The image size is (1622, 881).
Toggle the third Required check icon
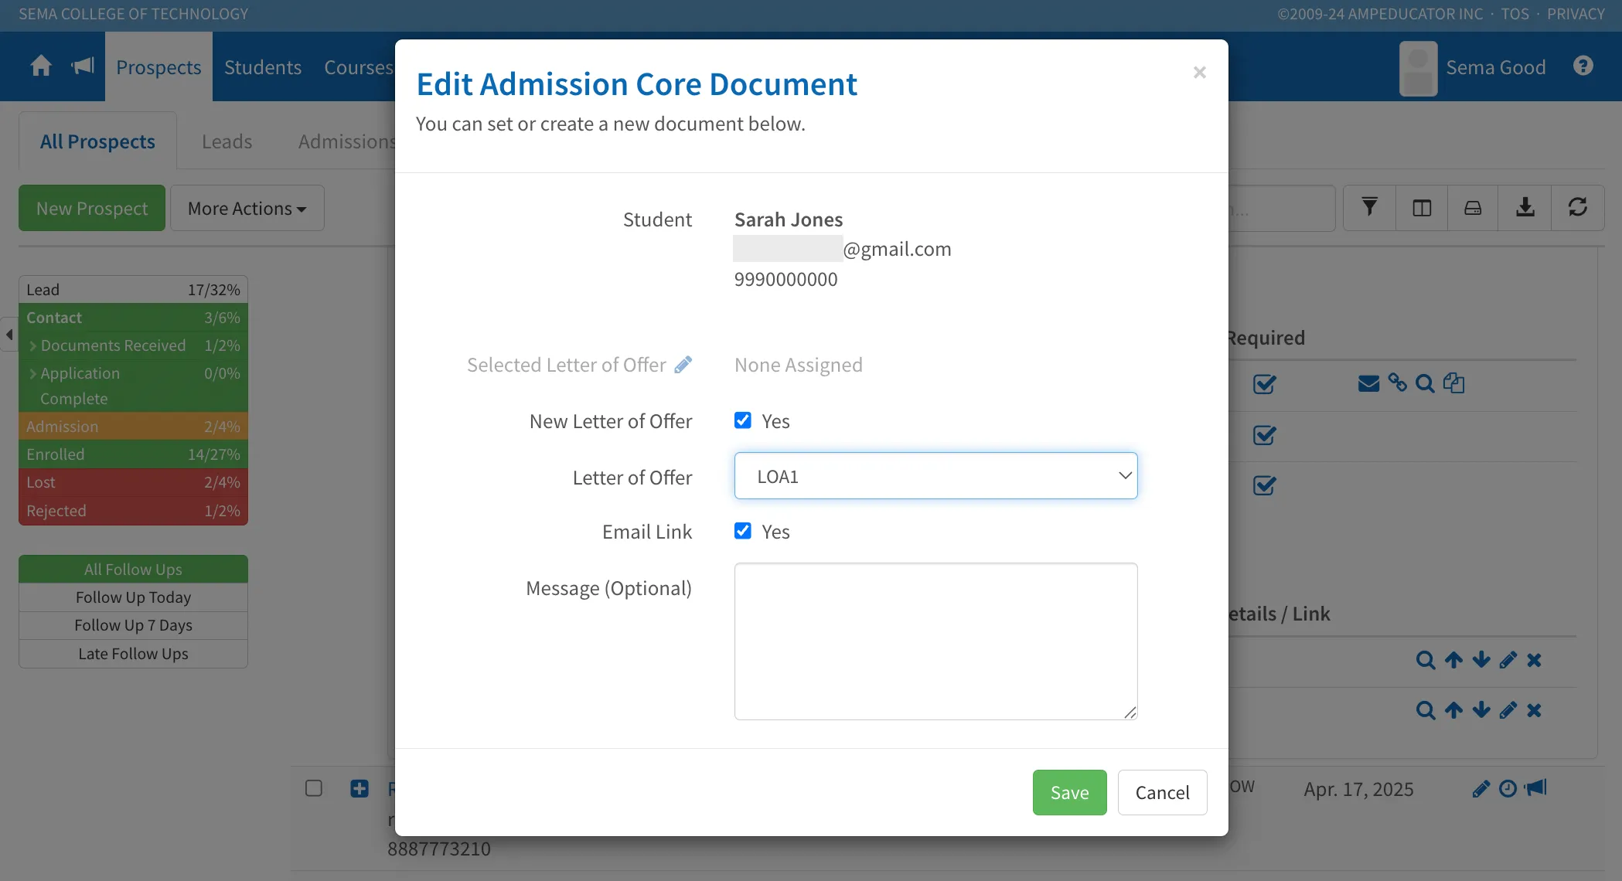1264,485
